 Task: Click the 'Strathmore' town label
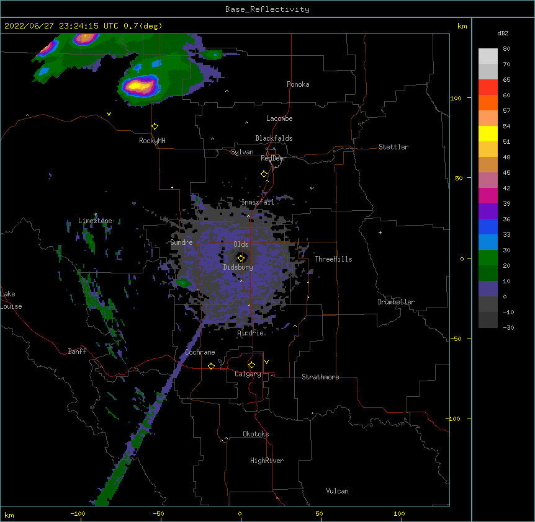click(x=320, y=377)
